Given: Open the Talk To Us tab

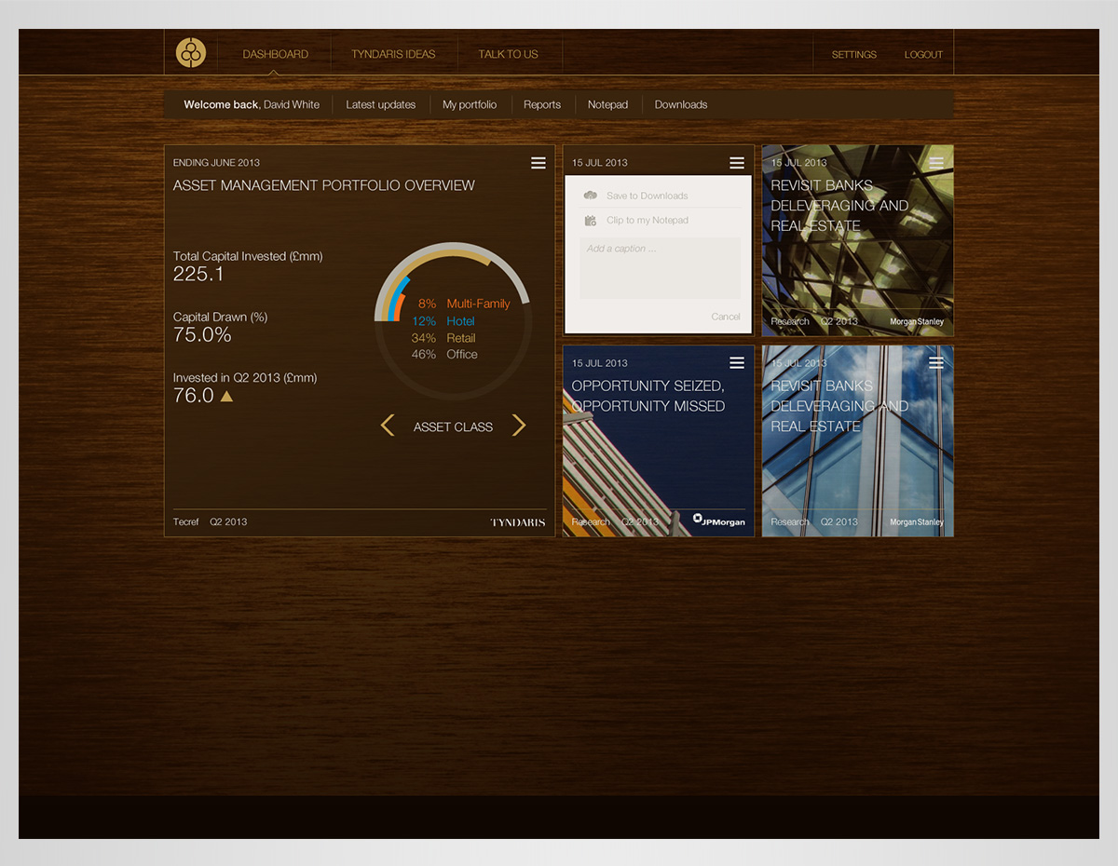Looking at the screenshot, I should point(508,54).
